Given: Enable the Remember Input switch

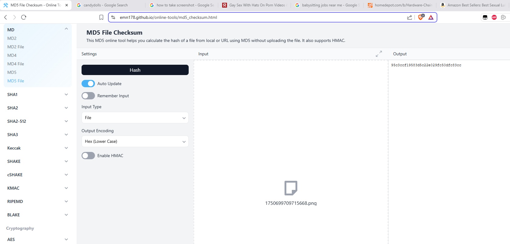Looking at the screenshot, I should (88, 96).
